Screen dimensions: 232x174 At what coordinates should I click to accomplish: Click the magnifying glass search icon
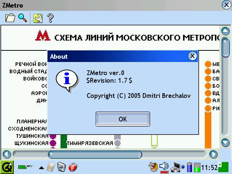pyautogui.click(x=22, y=18)
